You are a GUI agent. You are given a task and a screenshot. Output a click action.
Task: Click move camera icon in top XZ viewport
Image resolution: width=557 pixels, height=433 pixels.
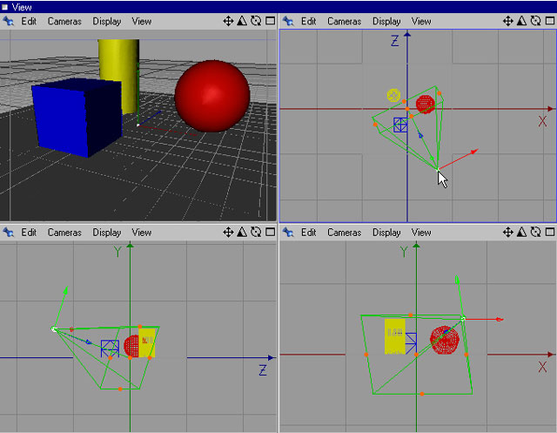[x=508, y=21]
